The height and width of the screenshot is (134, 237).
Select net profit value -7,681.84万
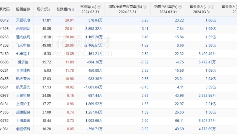tap(93, 87)
